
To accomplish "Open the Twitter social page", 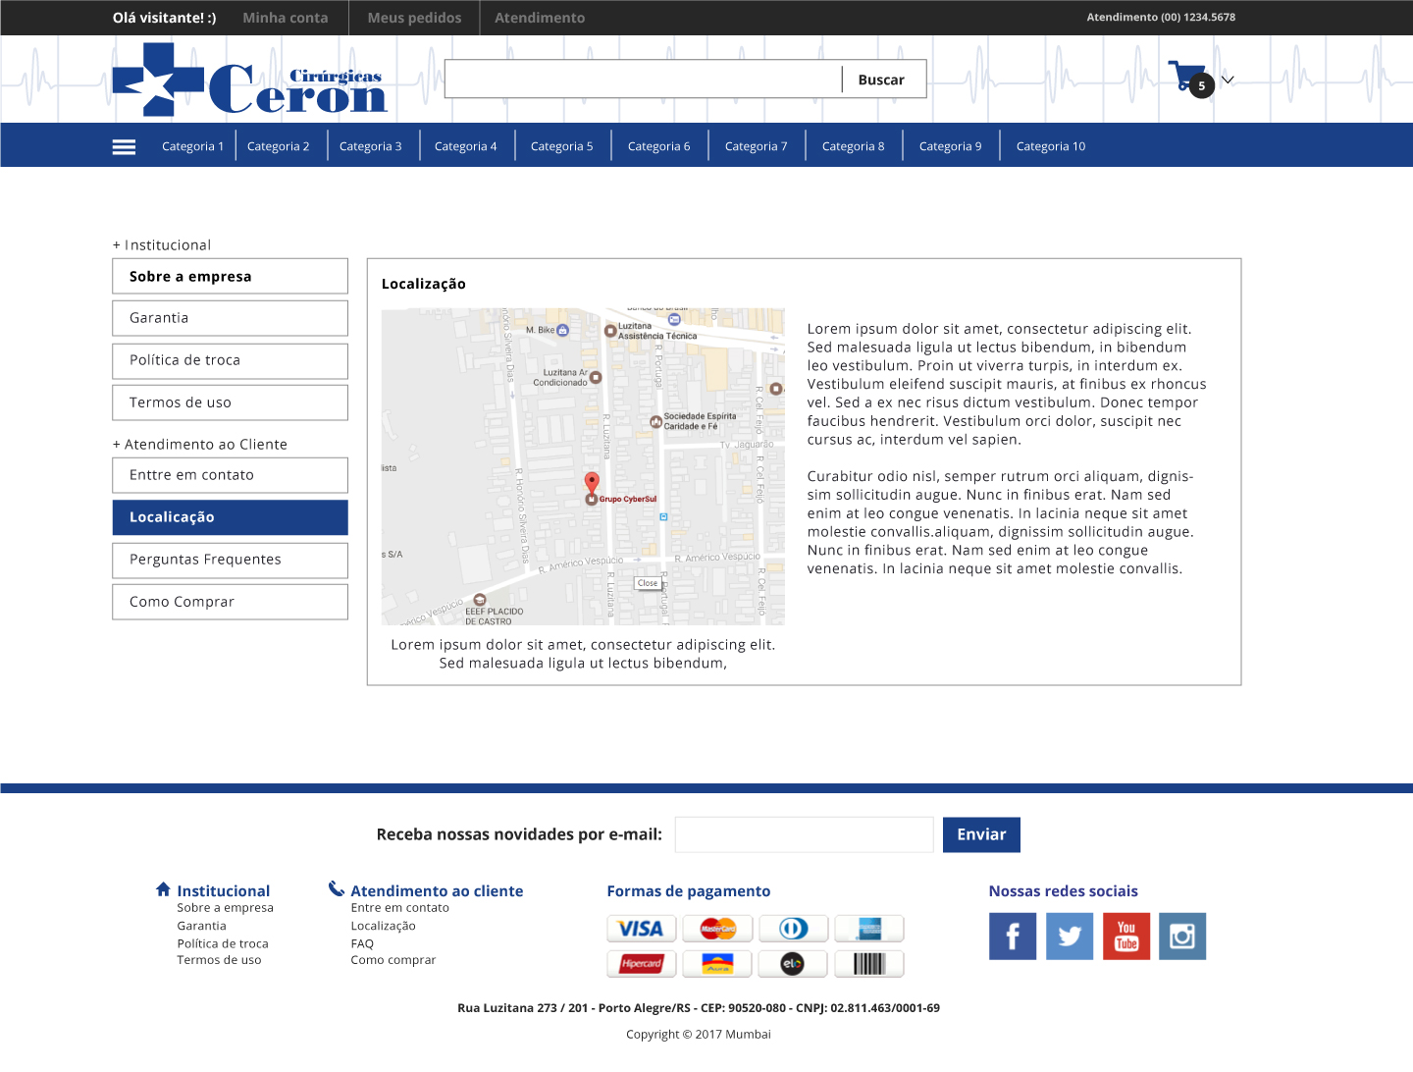I will coord(1069,936).
